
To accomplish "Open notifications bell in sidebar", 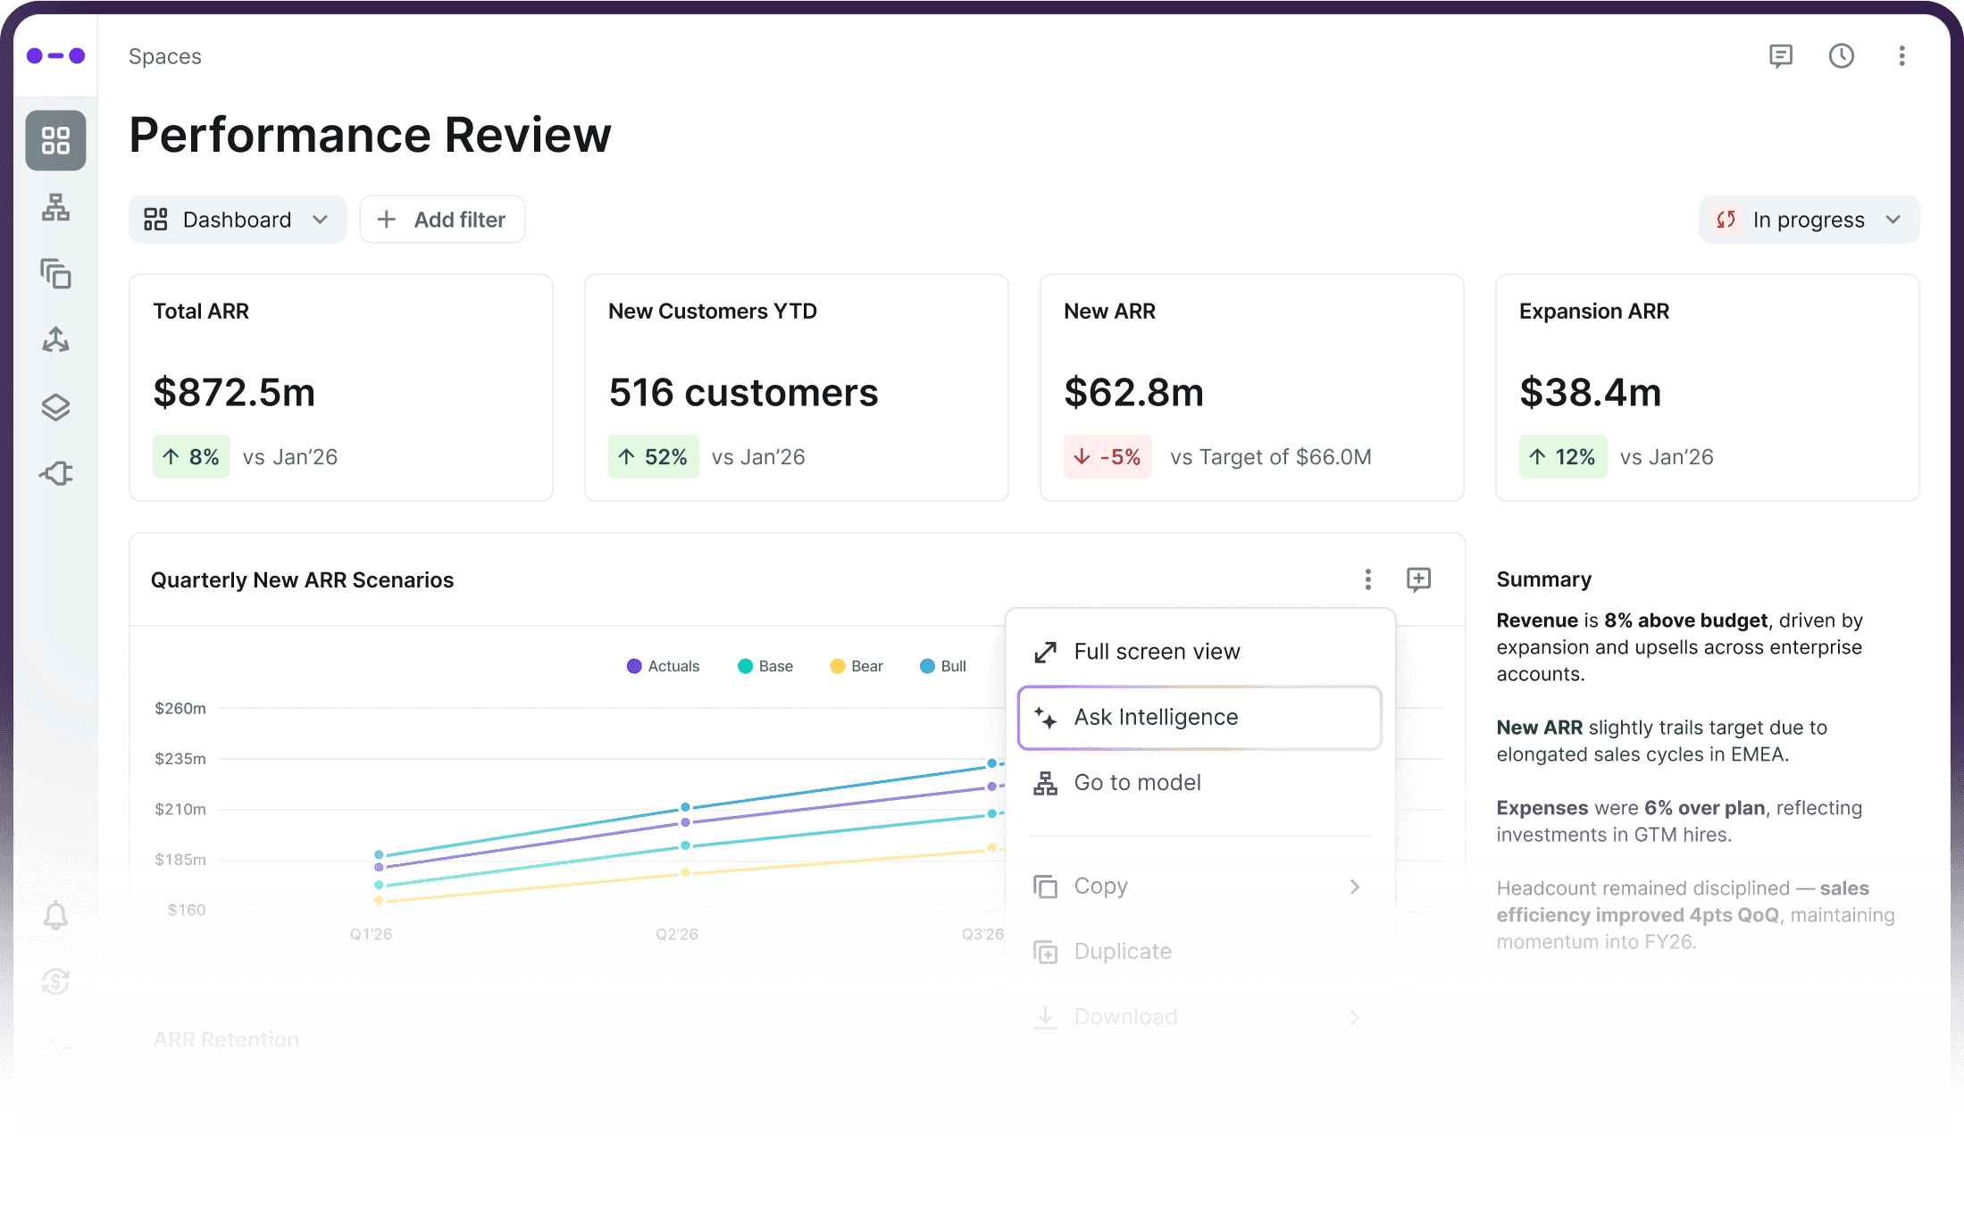I will coord(55,915).
